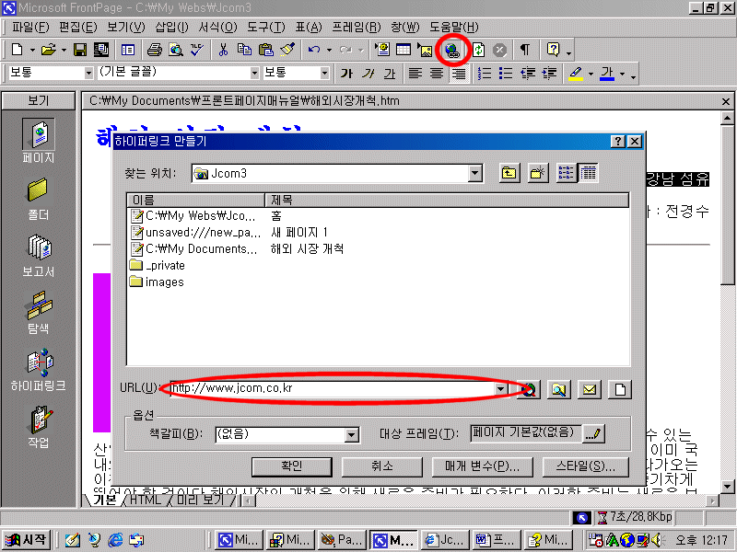Screen dimensions: 737x552
Task: Save the page with the floppy disk icon
Action: click(80, 50)
